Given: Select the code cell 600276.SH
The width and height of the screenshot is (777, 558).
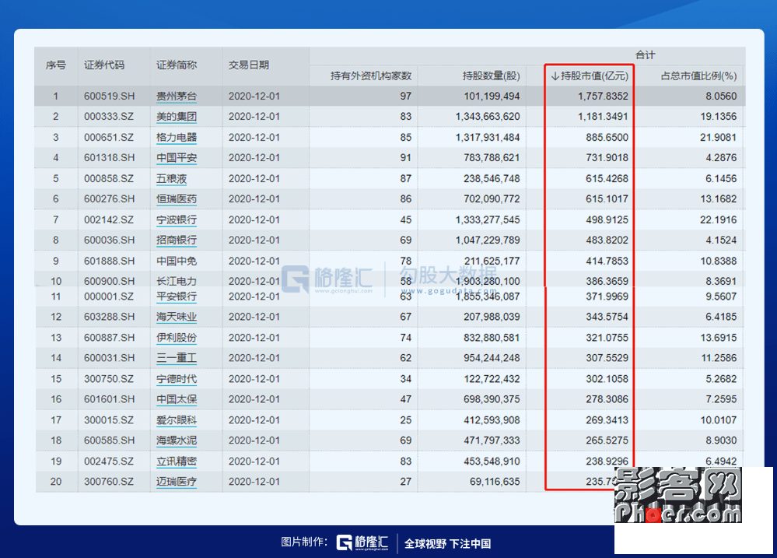Looking at the screenshot, I should (x=109, y=199).
